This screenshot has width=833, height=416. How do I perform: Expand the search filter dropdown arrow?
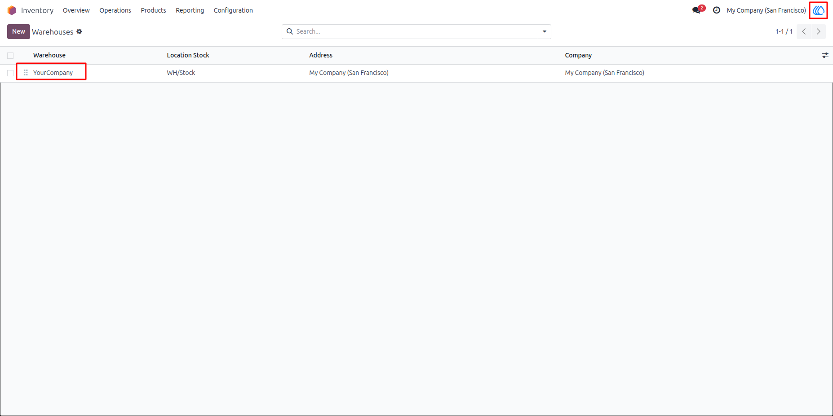tap(545, 31)
